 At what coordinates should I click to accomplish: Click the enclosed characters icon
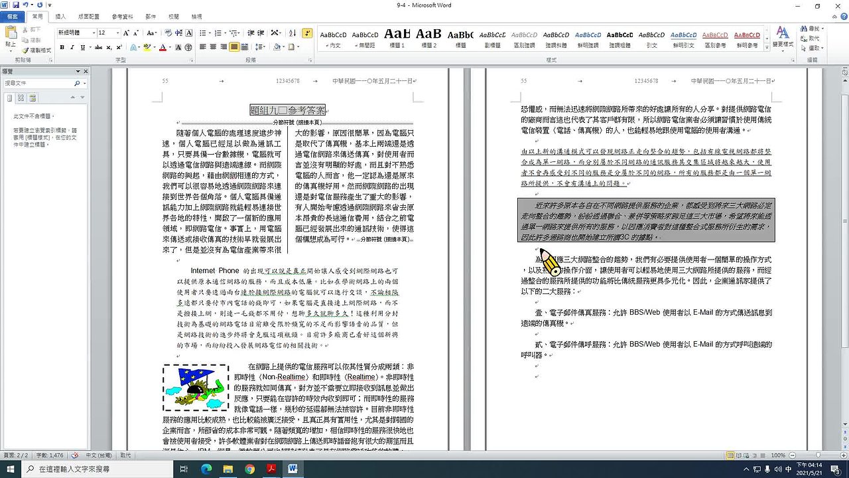click(x=189, y=47)
